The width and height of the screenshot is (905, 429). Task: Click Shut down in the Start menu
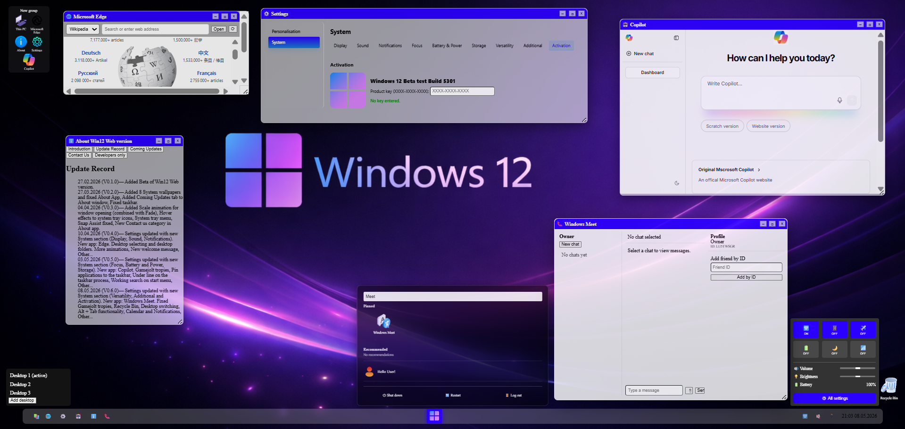392,395
